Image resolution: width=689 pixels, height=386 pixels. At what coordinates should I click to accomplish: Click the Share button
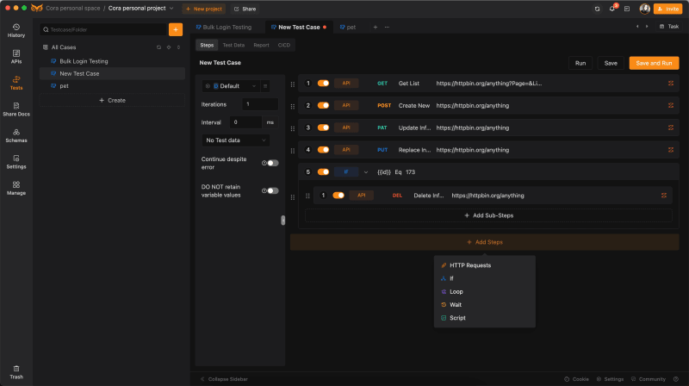[245, 9]
